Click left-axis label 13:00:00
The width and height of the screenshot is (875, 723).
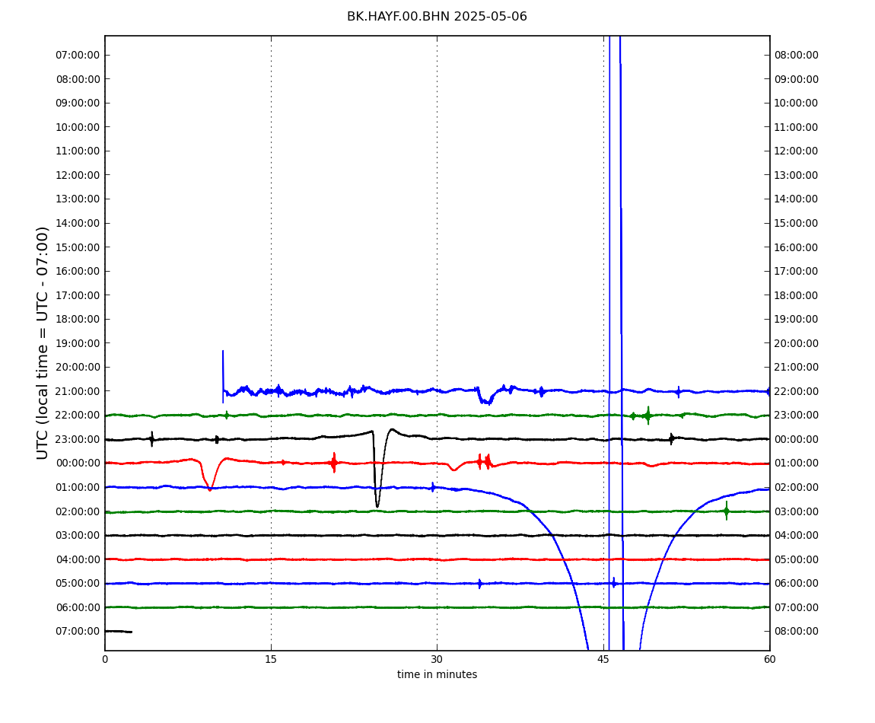coord(78,199)
